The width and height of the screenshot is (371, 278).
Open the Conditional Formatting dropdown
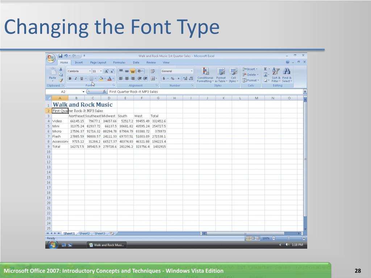(205, 75)
